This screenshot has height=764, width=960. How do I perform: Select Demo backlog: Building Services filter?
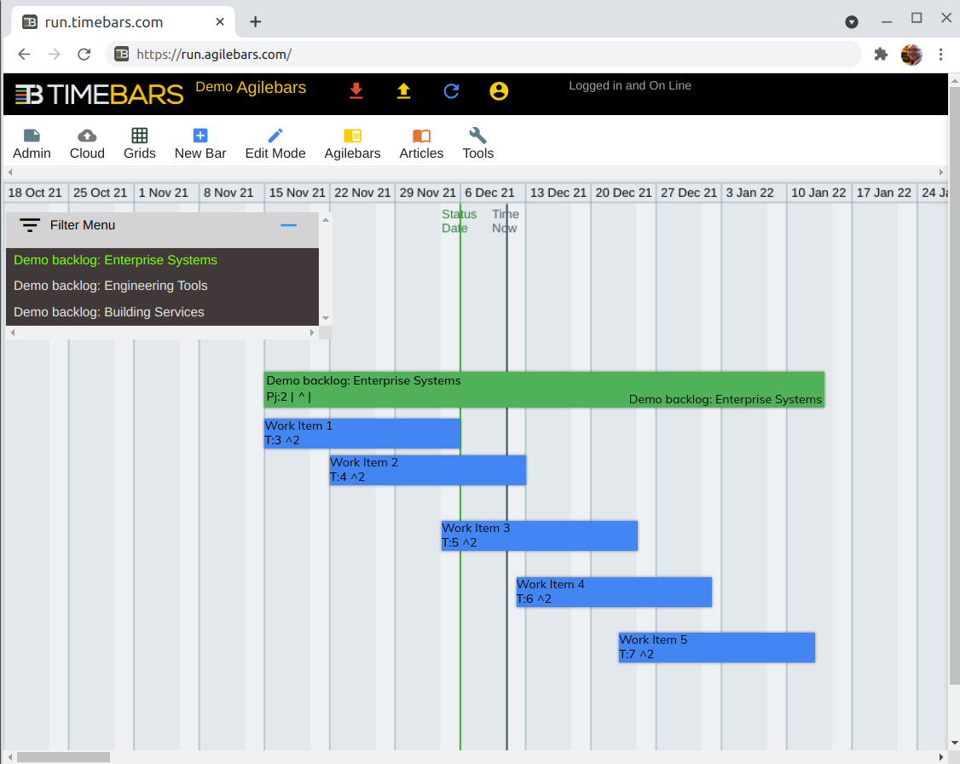pyautogui.click(x=109, y=312)
